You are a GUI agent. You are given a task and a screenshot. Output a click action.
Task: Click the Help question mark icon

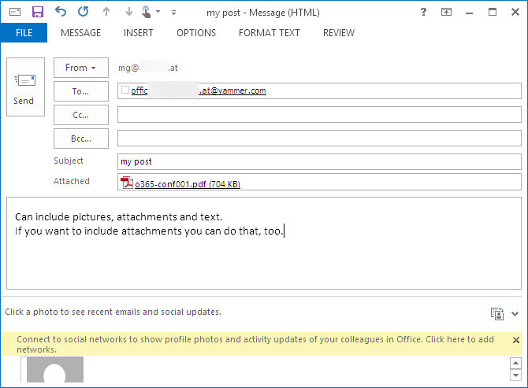424,12
